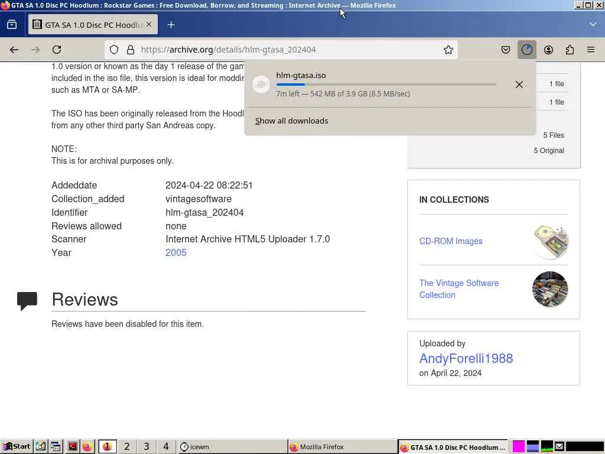Screen dimensions: 605x454
Task: Open a new tab with plus button
Action: click(171, 25)
